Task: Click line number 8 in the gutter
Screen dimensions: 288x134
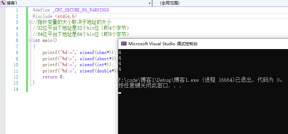Action: coord(17,53)
